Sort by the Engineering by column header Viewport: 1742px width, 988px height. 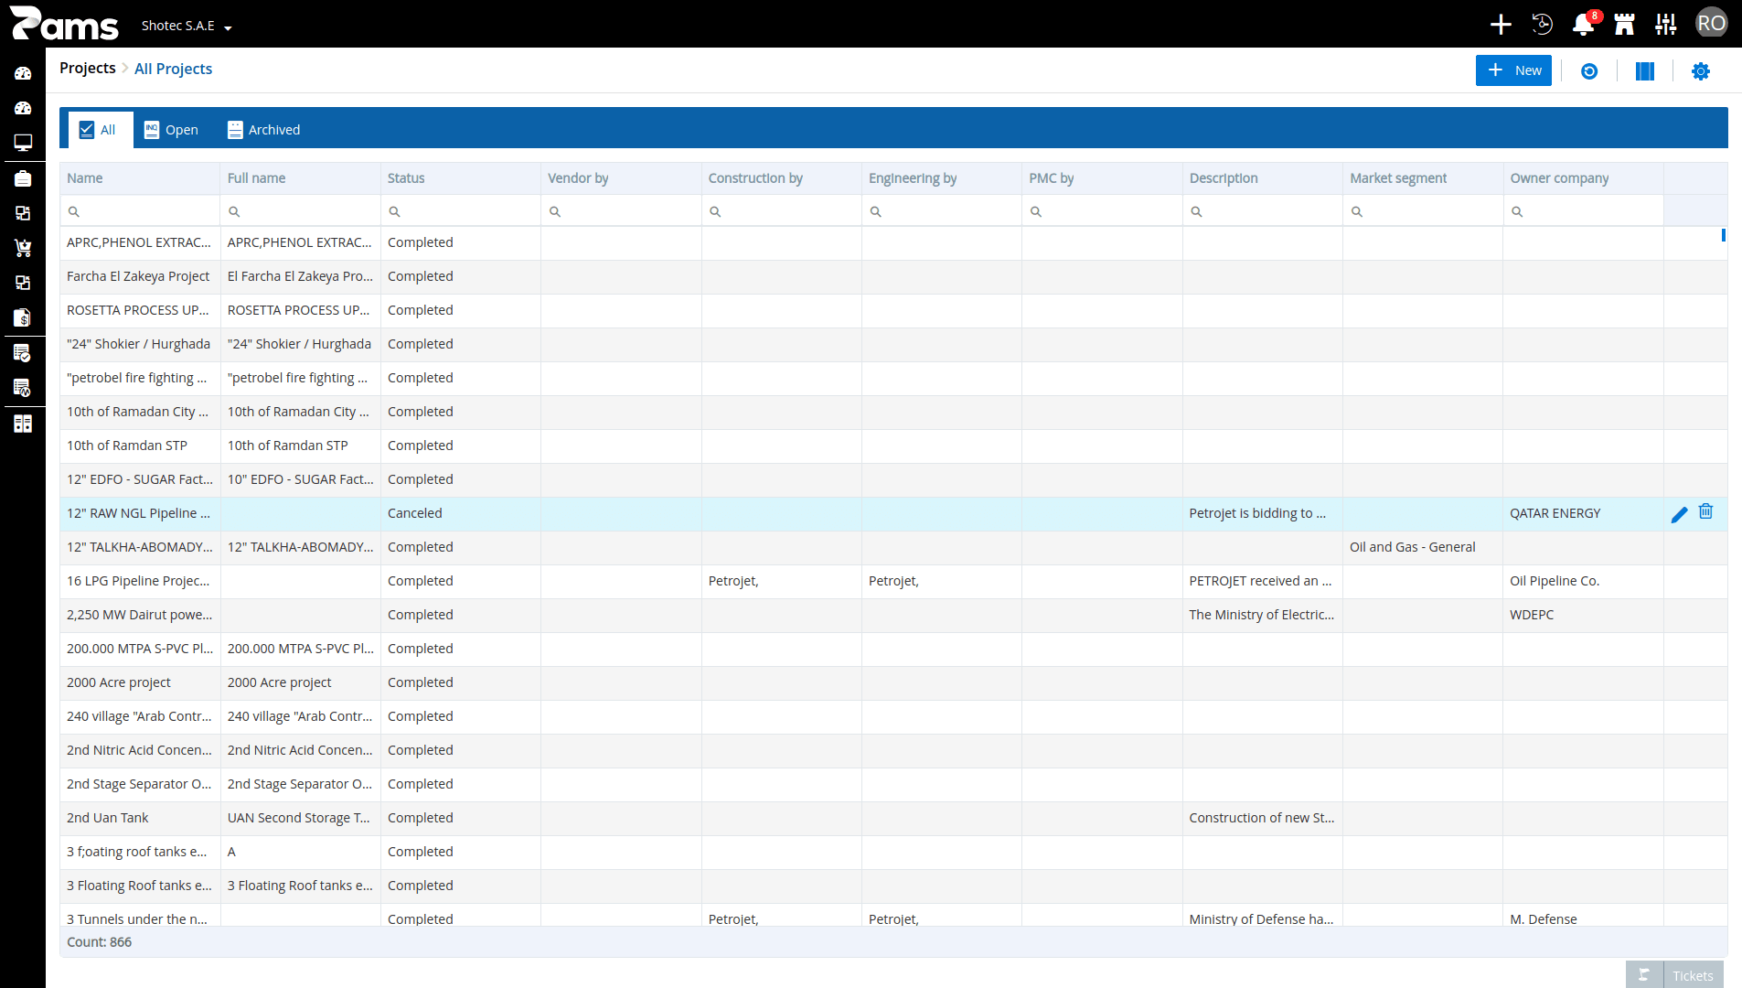tap(942, 178)
